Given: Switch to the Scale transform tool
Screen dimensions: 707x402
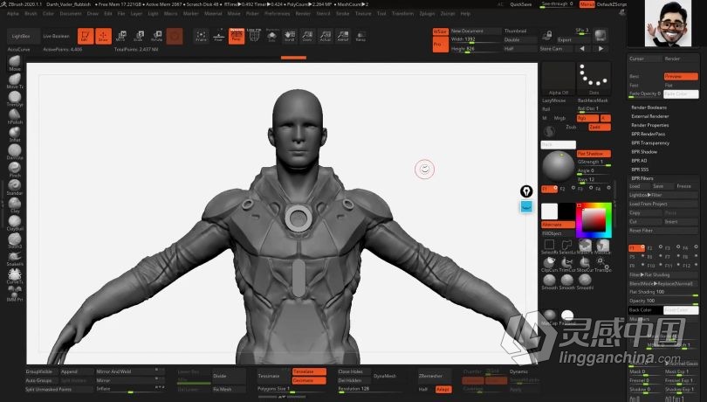Looking at the screenshot, I should click(139, 36).
